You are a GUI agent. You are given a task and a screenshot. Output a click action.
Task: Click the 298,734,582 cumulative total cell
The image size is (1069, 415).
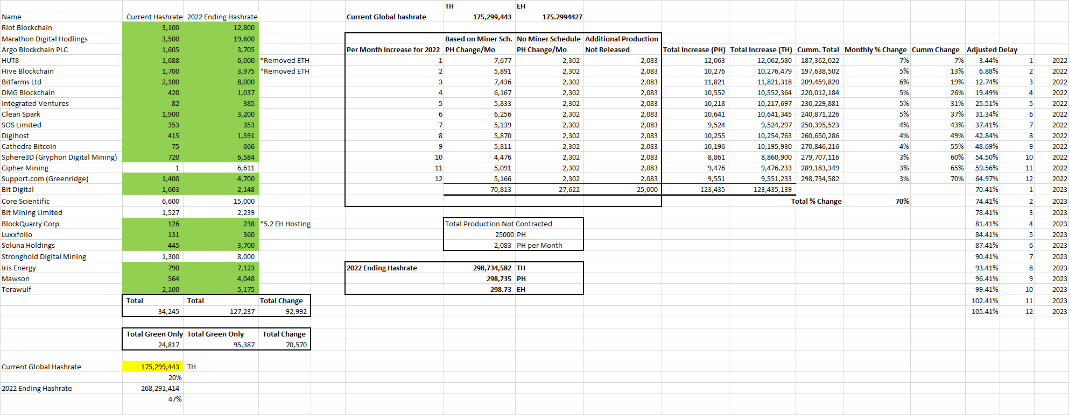[820, 178]
